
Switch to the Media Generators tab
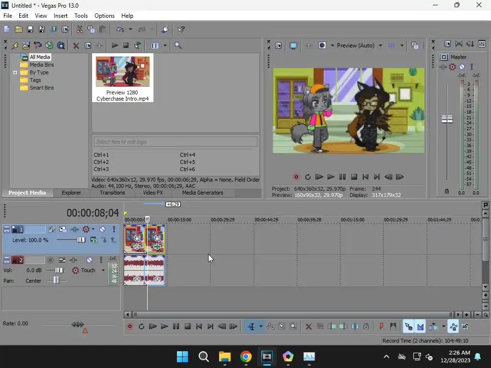(203, 193)
